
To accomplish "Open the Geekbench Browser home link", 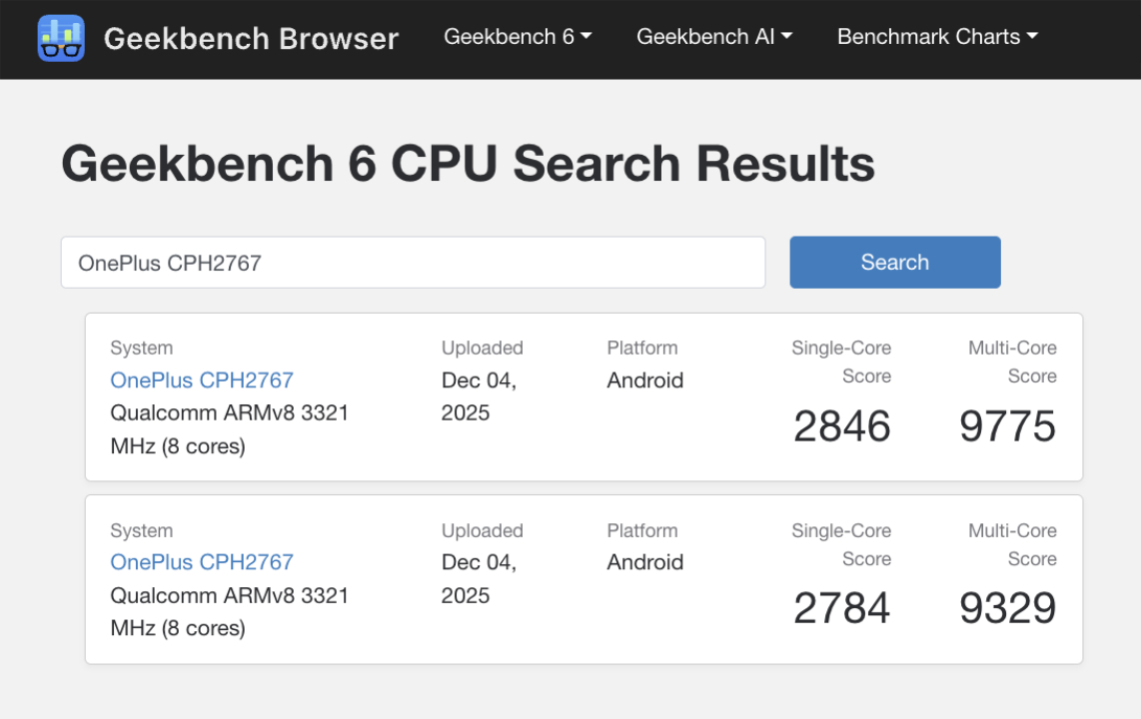I will click(251, 38).
